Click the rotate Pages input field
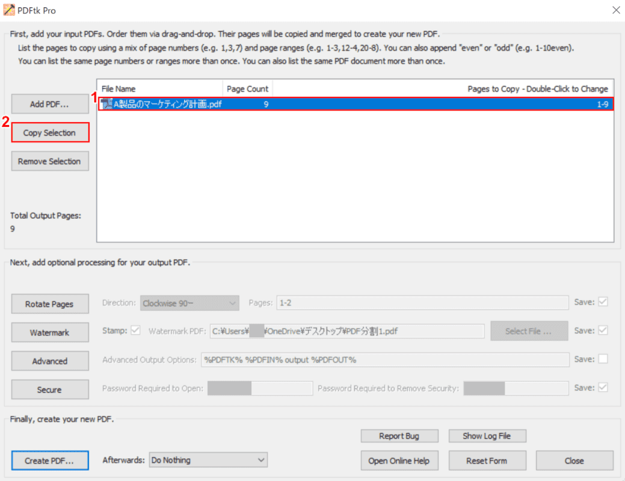 click(x=422, y=303)
